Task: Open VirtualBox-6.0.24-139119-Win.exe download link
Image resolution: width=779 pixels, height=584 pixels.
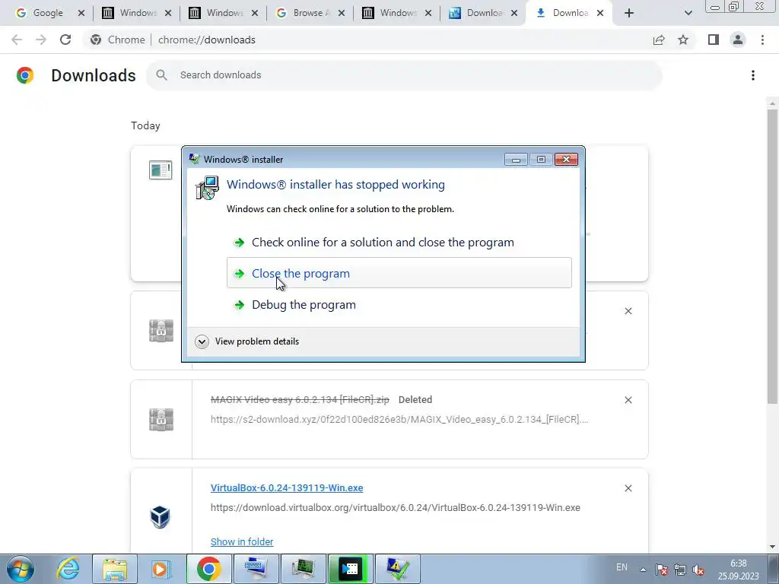Action: click(x=287, y=487)
